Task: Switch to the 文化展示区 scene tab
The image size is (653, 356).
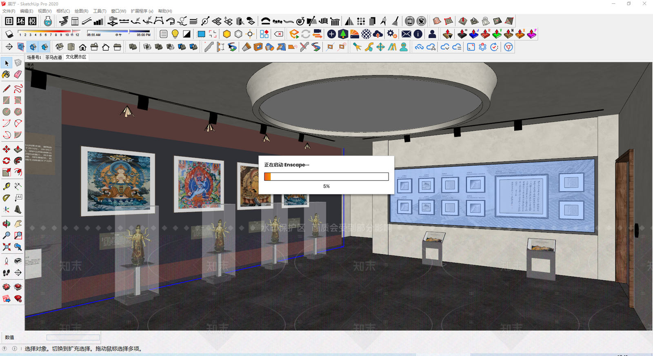Action: click(x=76, y=57)
